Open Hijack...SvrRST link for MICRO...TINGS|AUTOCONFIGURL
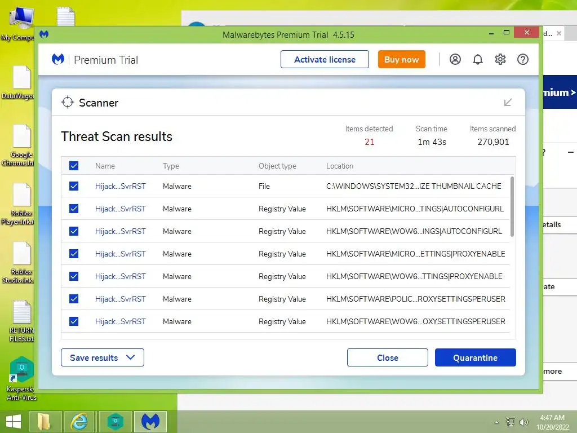This screenshot has width=577, height=433. click(121, 209)
